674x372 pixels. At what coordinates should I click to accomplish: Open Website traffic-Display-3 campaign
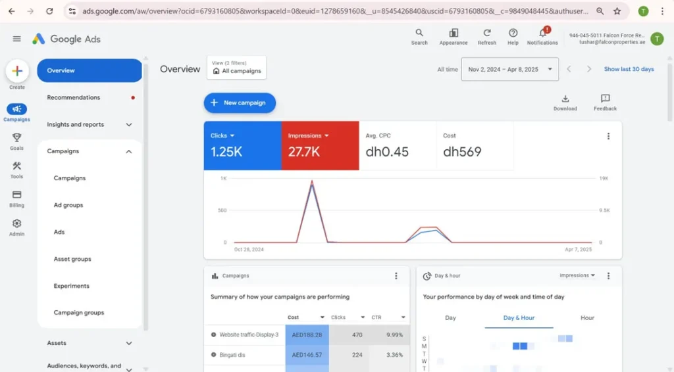point(249,335)
